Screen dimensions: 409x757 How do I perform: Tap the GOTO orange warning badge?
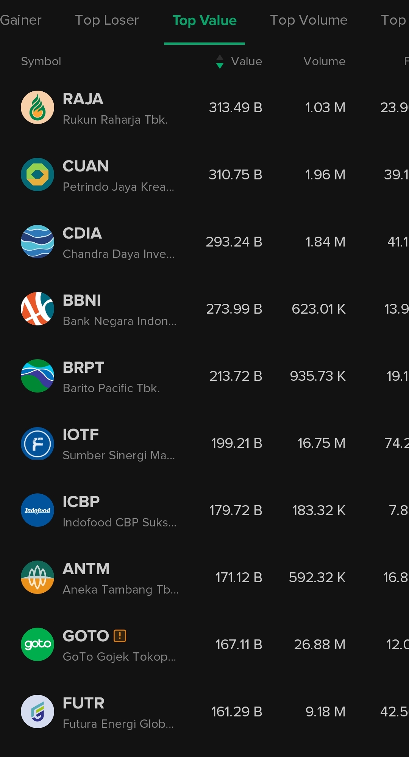[120, 636]
